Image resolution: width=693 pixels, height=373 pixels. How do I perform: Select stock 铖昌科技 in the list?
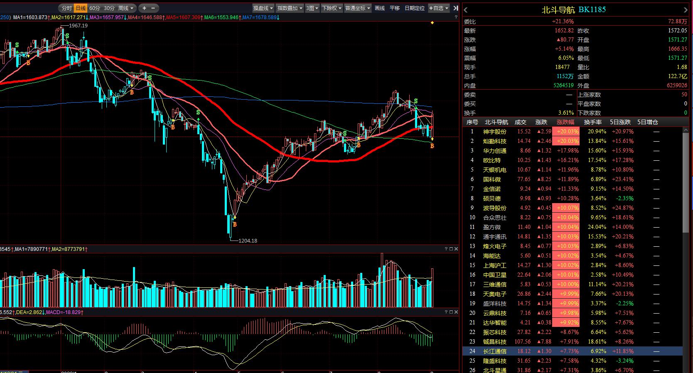[495, 342]
